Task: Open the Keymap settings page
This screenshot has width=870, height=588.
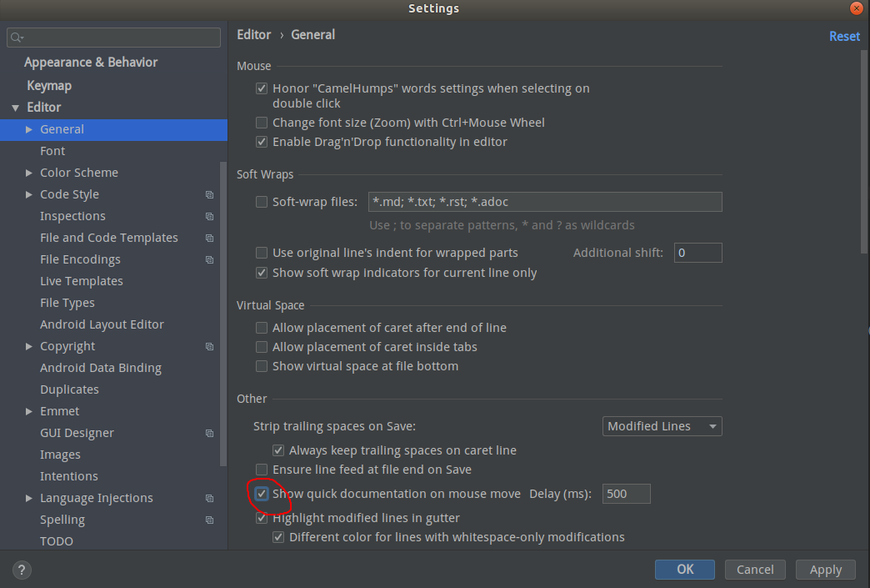Action: click(49, 85)
